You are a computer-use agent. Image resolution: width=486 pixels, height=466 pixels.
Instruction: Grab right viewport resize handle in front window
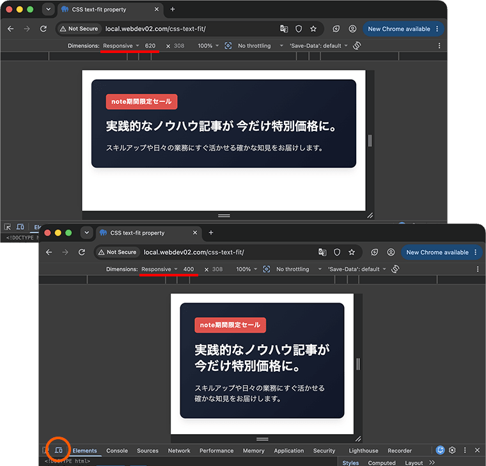(x=358, y=364)
